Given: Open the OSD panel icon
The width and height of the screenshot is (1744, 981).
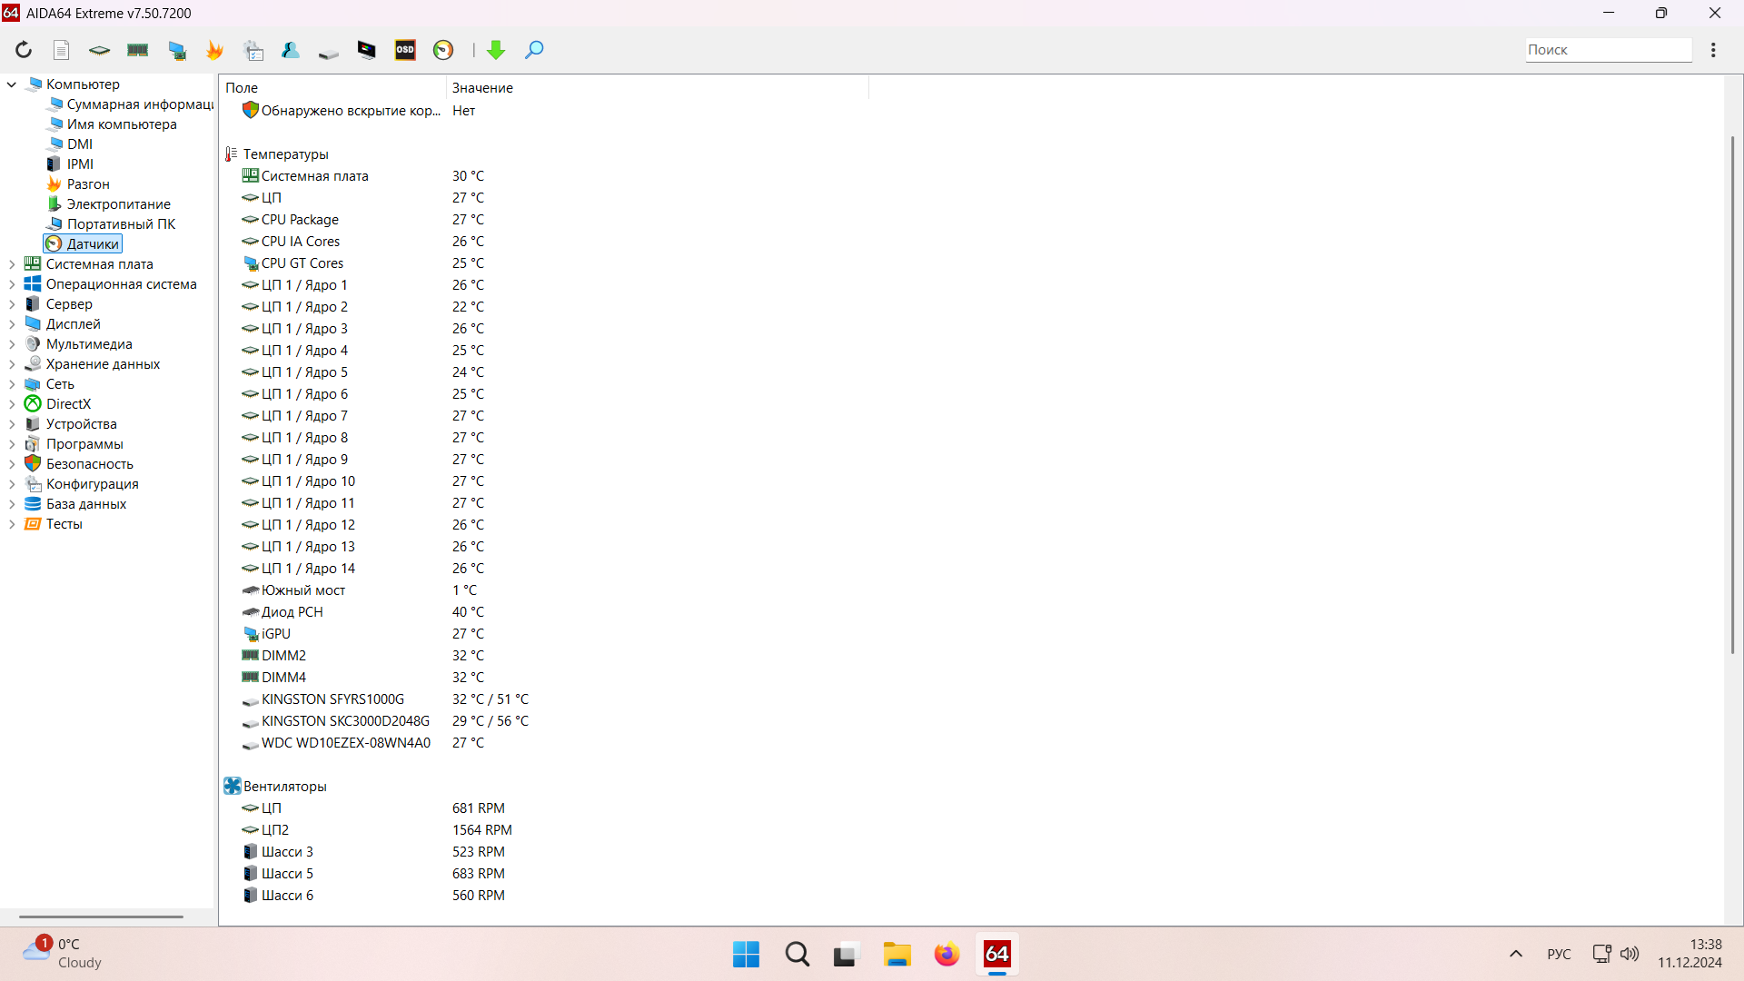Looking at the screenshot, I should click(x=405, y=50).
